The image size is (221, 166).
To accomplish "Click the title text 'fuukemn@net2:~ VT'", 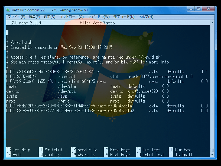I will (x=71, y=10).
